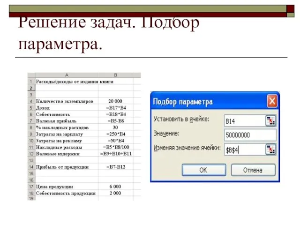300x225 pixels.
Task: Focus the Установить в ячейке field containing B14
Action: pyautogui.click(x=245, y=121)
